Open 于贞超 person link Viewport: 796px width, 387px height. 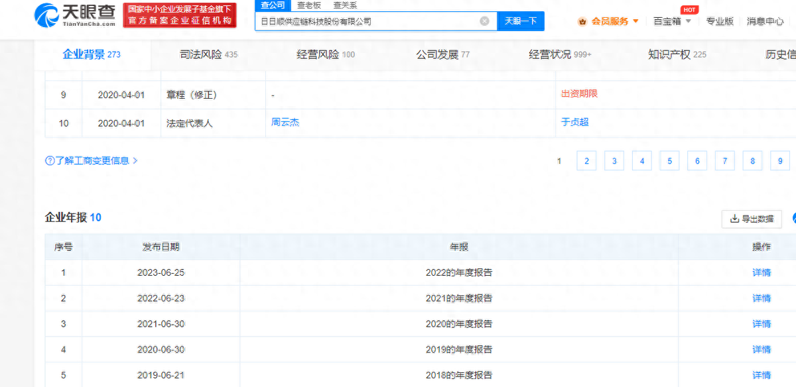pyautogui.click(x=574, y=122)
